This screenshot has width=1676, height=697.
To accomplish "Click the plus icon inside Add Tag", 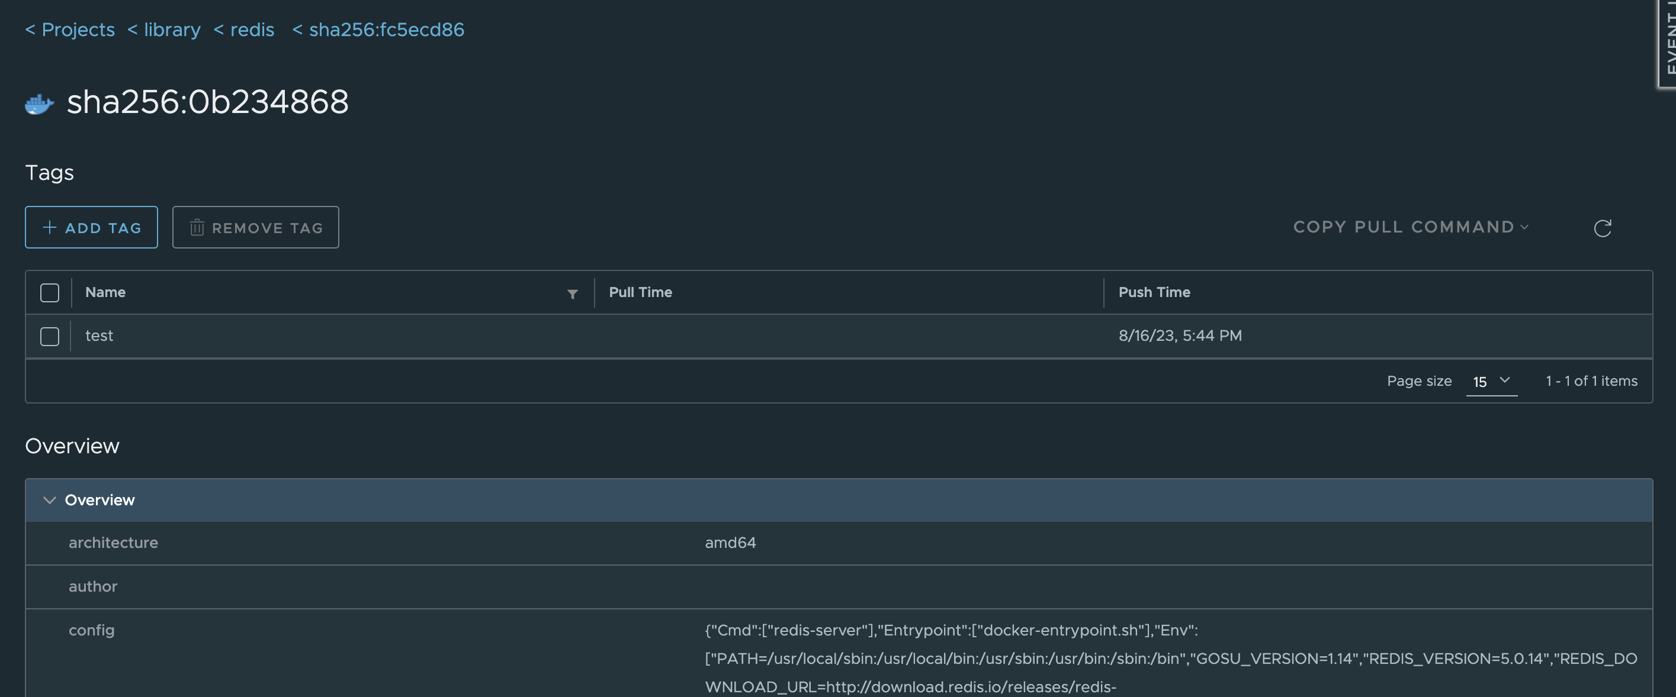I will (x=48, y=228).
